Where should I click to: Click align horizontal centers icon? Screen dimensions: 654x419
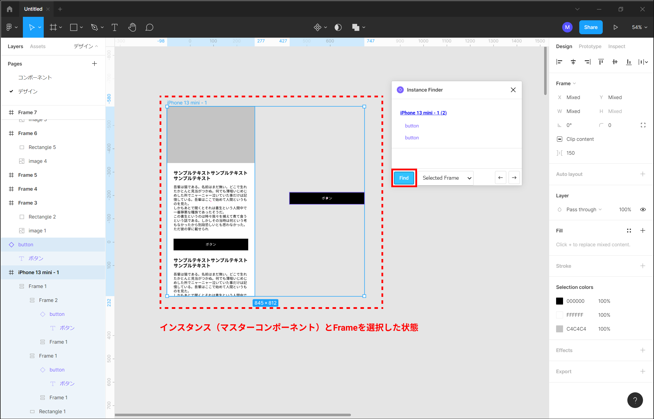[x=573, y=62]
